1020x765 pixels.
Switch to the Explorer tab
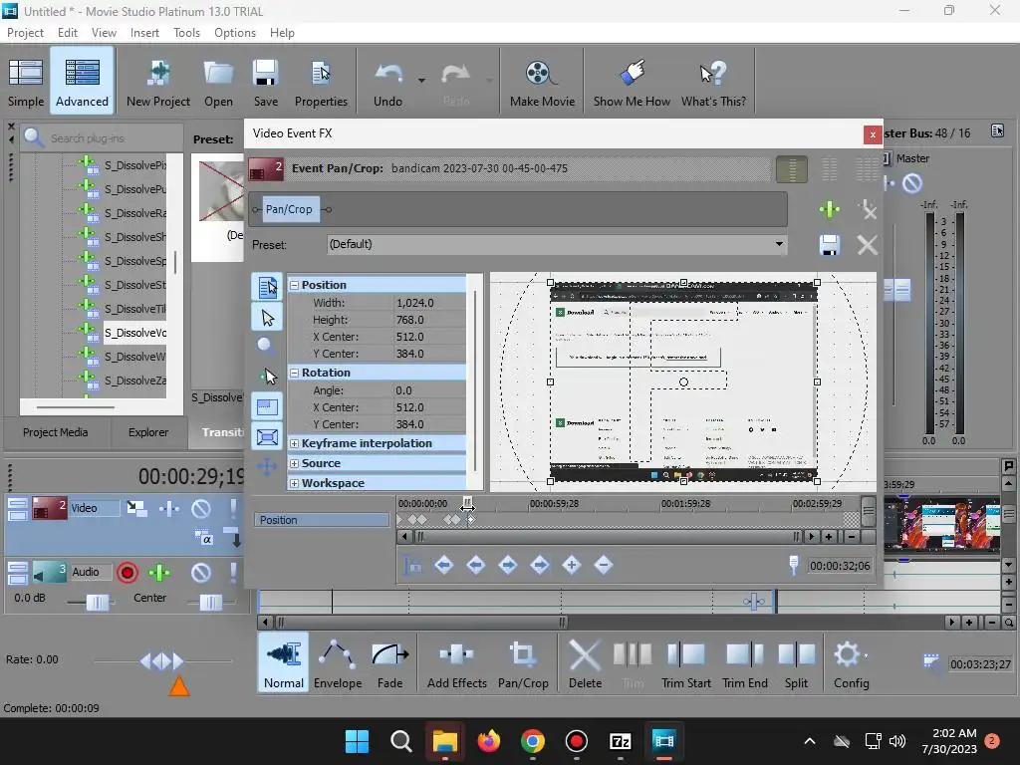[148, 432]
